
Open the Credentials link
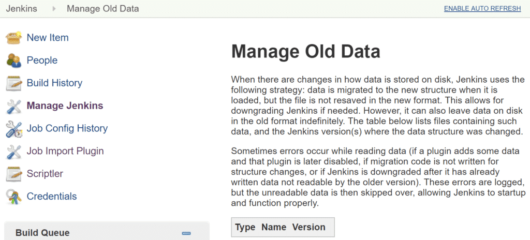pyautogui.click(x=52, y=197)
